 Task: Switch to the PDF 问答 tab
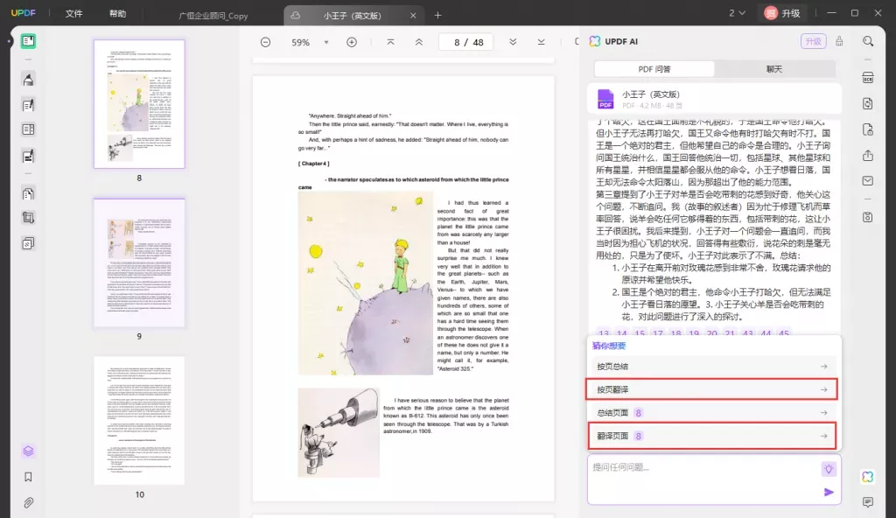[654, 69]
